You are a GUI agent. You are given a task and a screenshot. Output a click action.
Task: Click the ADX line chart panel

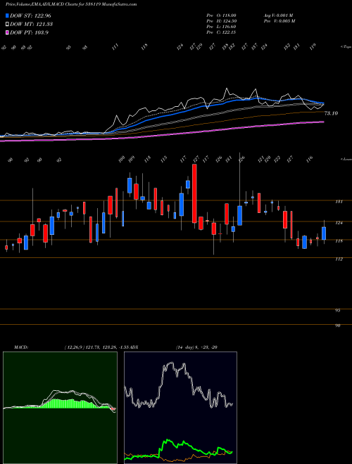point(180,408)
